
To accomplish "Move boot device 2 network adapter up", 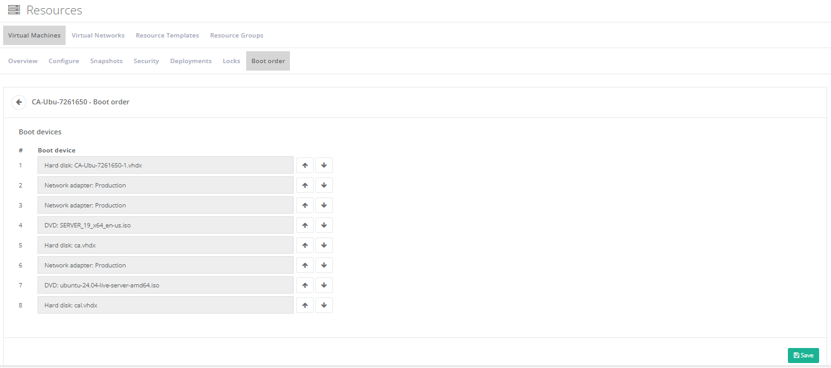I will pyautogui.click(x=305, y=186).
